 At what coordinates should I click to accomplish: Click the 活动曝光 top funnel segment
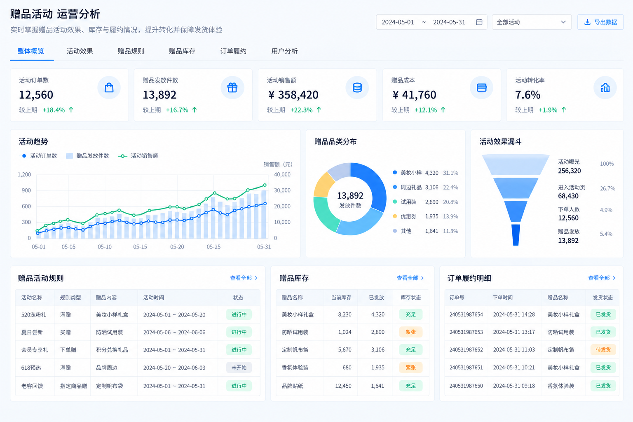[516, 165]
